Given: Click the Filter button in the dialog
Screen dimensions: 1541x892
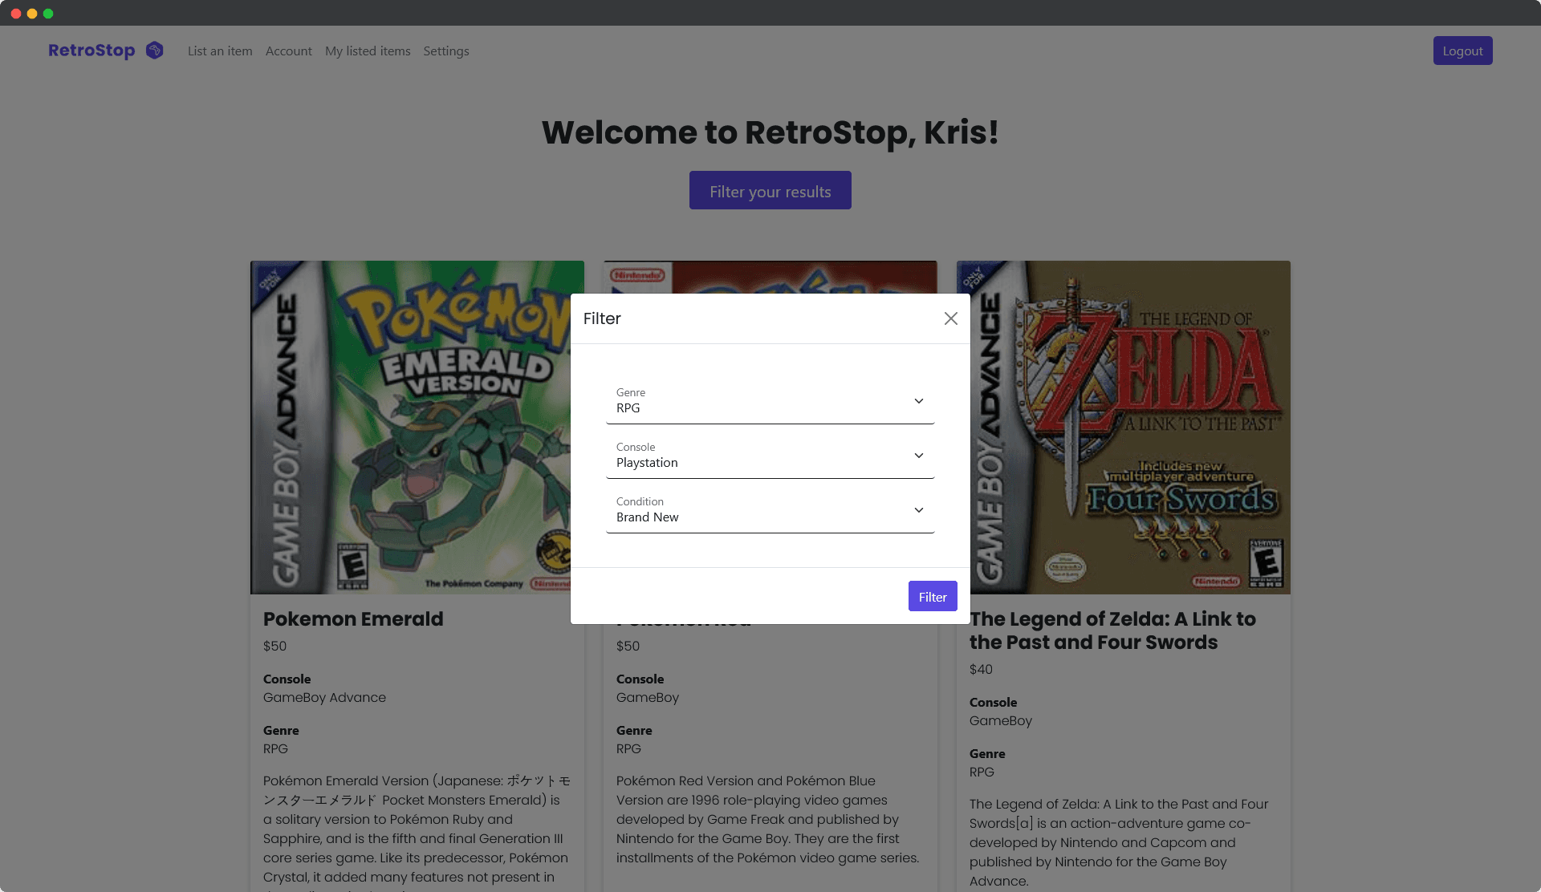Looking at the screenshot, I should point(933,596).
